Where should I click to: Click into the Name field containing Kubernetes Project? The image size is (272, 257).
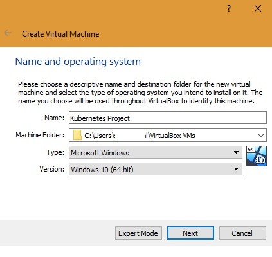168,118
